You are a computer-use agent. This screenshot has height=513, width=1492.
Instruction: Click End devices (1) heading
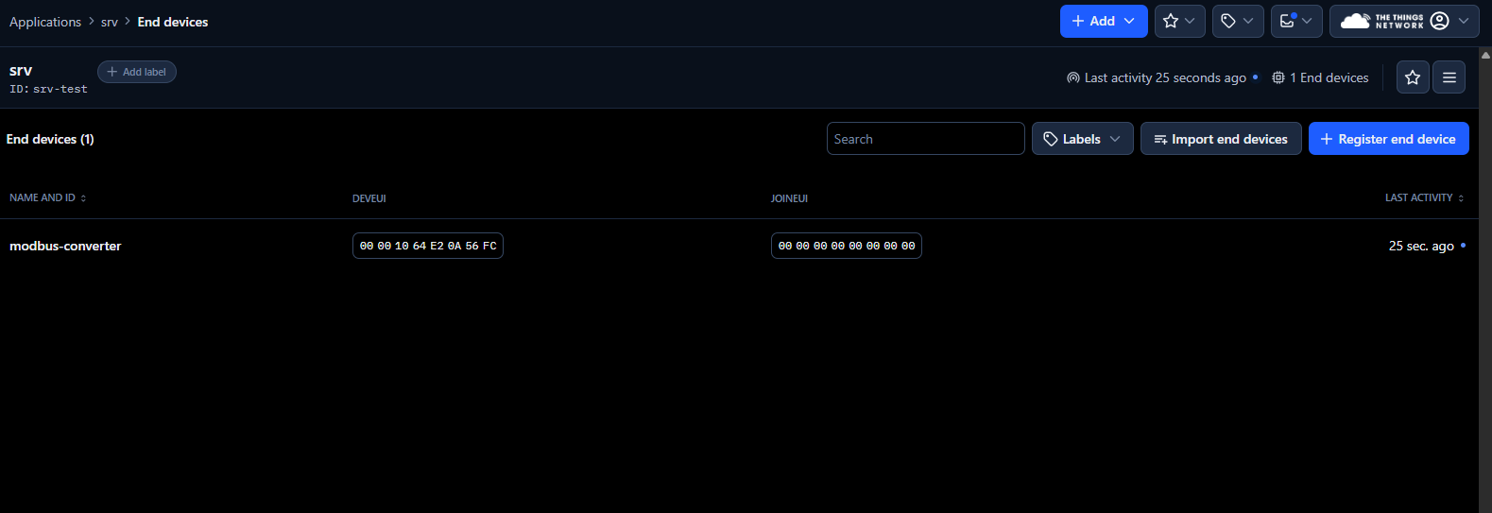click(x=50, y=139)
